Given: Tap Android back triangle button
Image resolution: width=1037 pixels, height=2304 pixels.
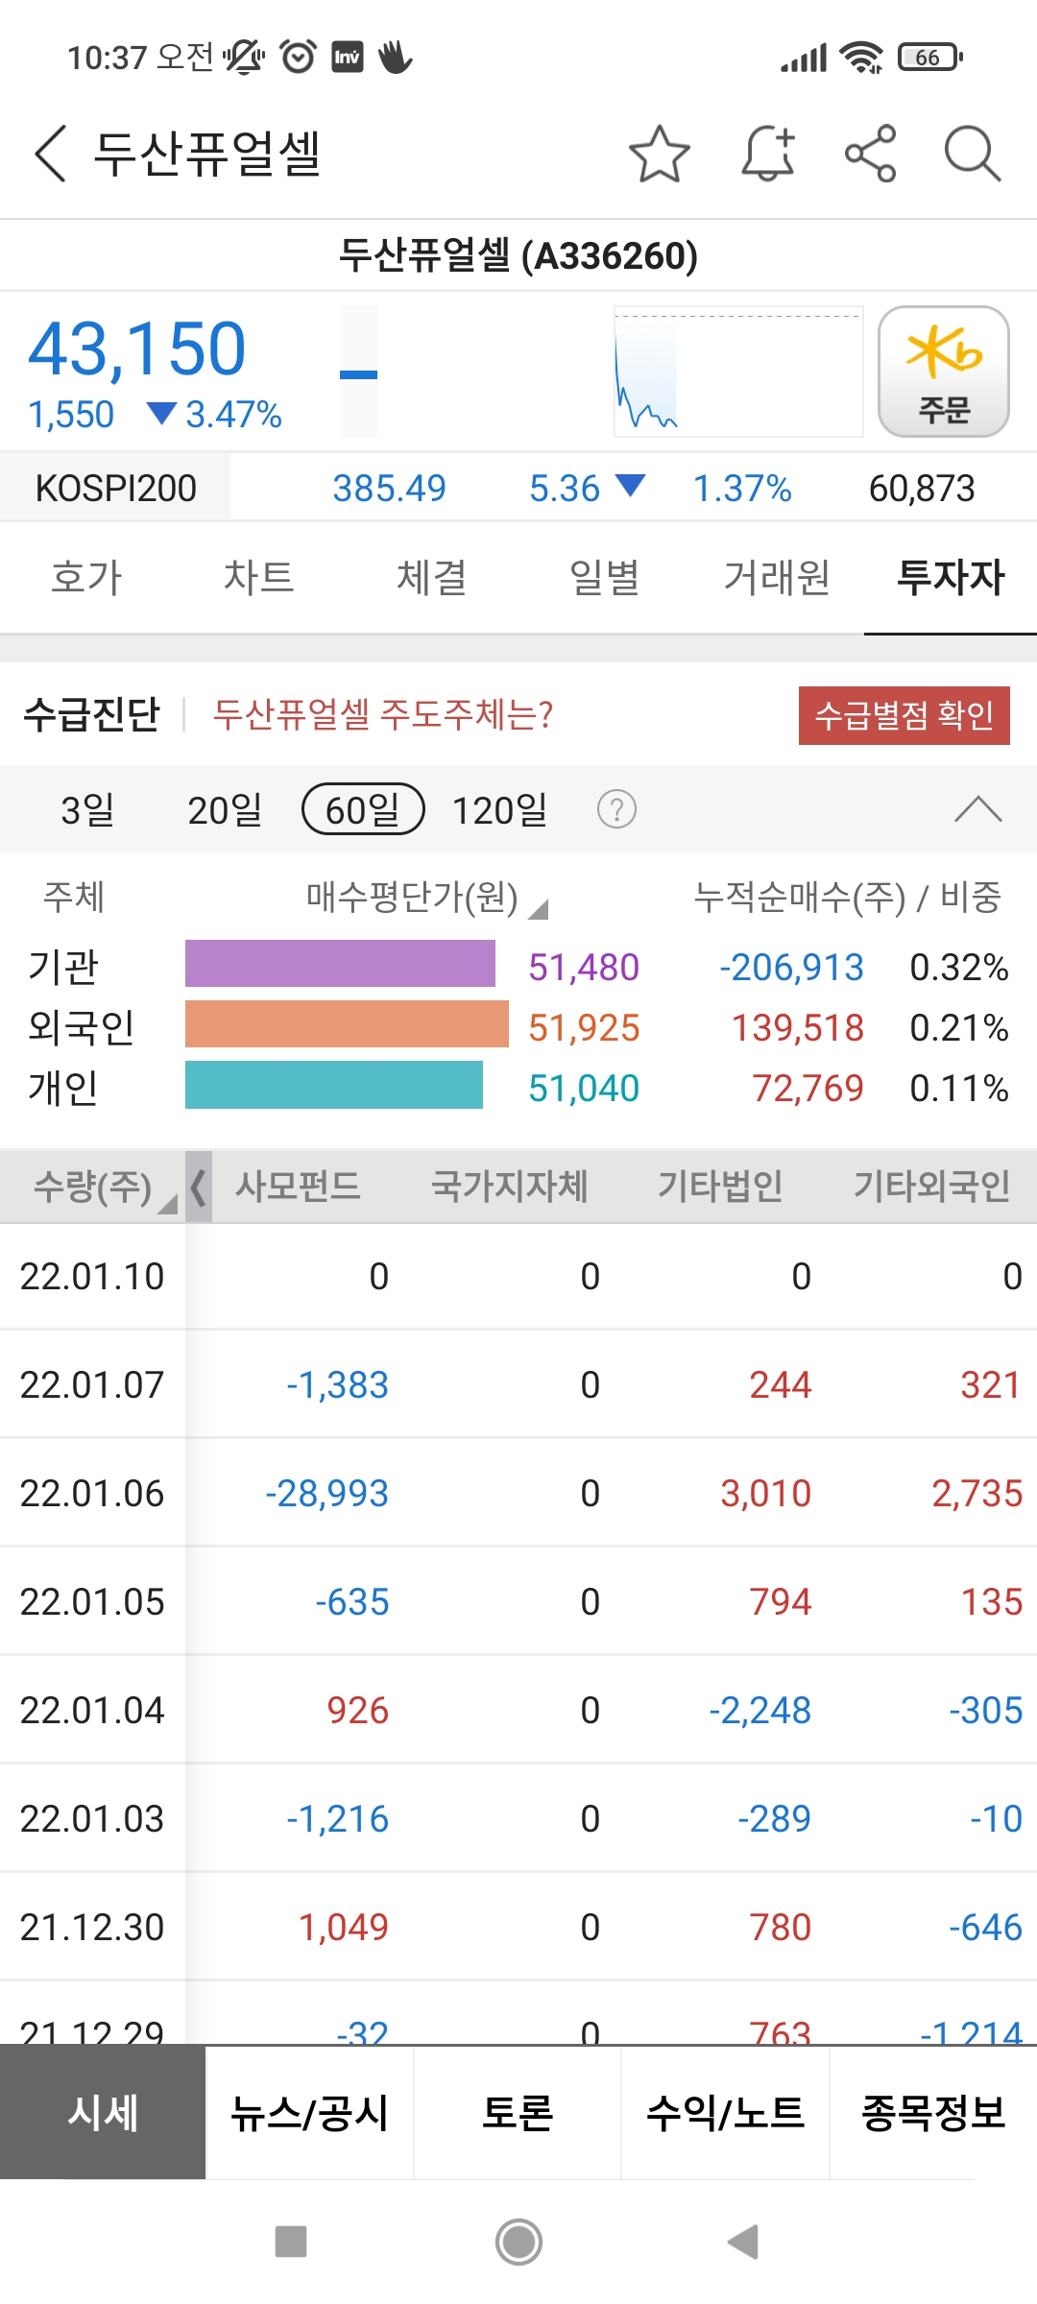Looking at the screenshot, I should point(743,2243).
